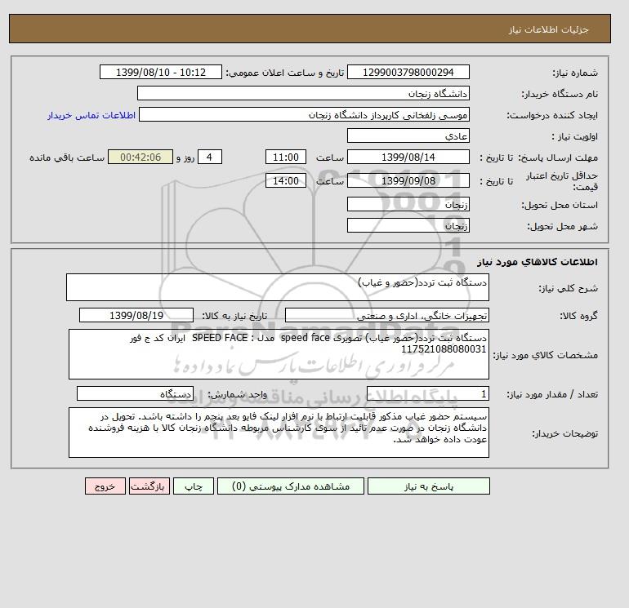
Task: Click label نام دستگاه خریدار
Action: pos(560,94)
